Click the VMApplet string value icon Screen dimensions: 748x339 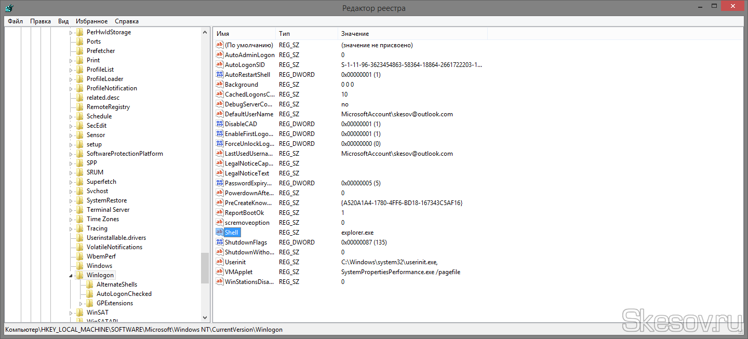pyautogui.click(x=219, y=272)
